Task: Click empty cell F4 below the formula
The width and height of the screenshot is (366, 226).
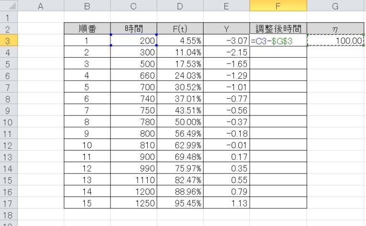Action: [x=278, y=52]
